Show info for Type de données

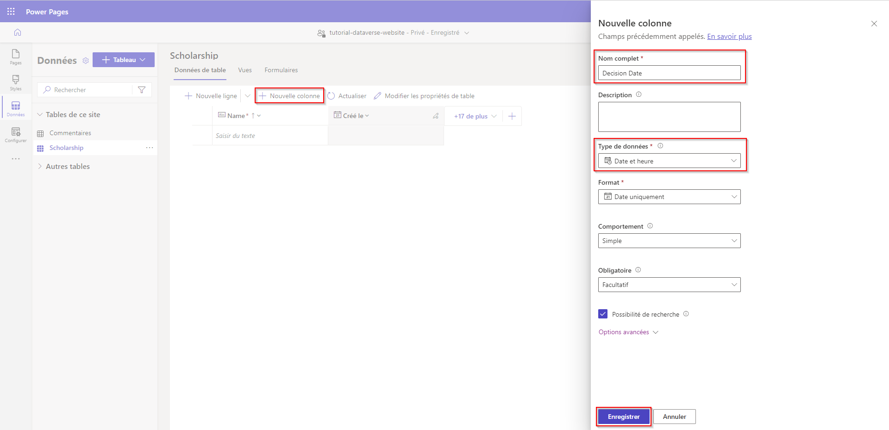pyautogui.click(x=660, y=146)
